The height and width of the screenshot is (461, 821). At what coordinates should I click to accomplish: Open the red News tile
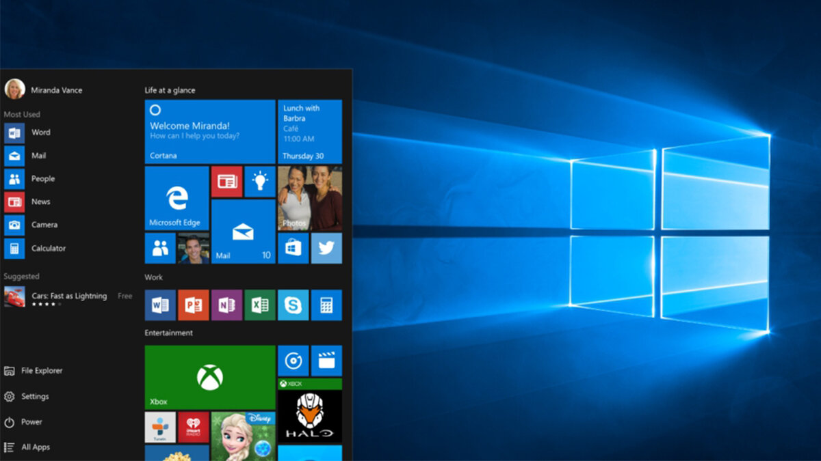click(226, 182)
